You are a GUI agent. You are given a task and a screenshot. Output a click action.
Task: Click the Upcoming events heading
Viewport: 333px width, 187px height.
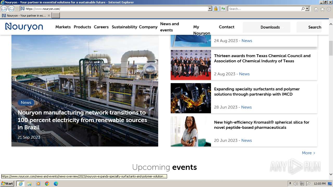pos(164,167)
